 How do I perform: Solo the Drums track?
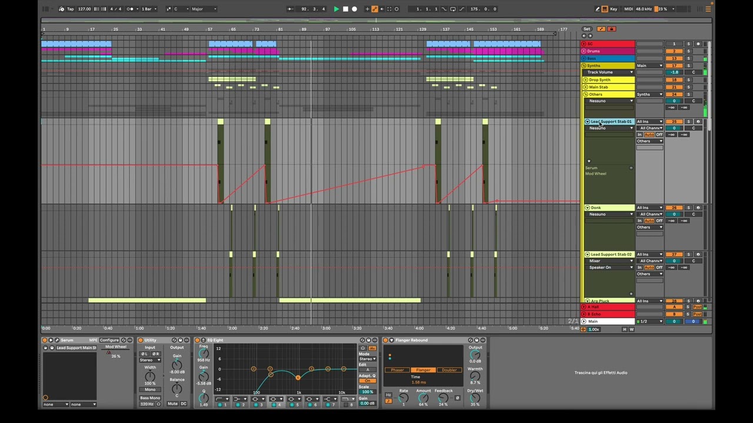click(688, 51)
